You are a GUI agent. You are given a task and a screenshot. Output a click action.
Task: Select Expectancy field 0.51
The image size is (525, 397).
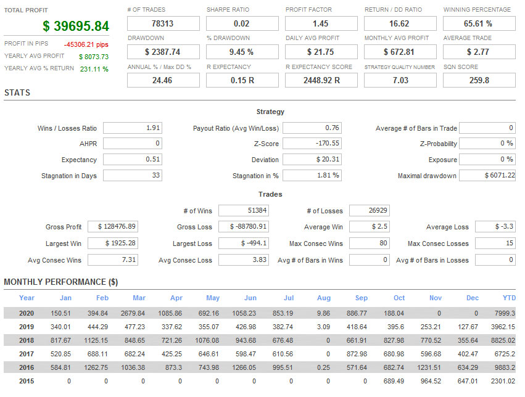[x=133, y=159]
